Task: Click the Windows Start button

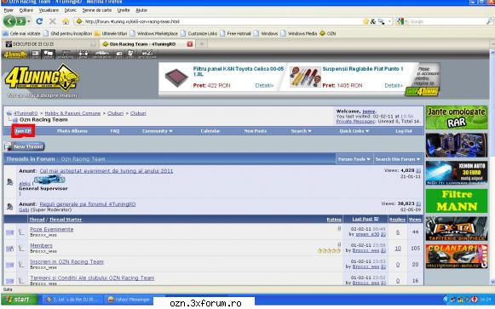Action: [19, 300]
